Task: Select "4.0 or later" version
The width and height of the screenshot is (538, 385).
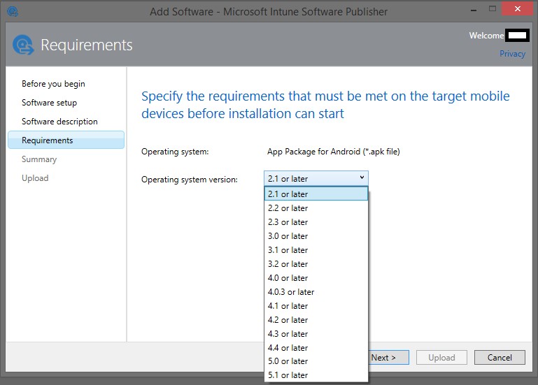Action: [316, 278]
